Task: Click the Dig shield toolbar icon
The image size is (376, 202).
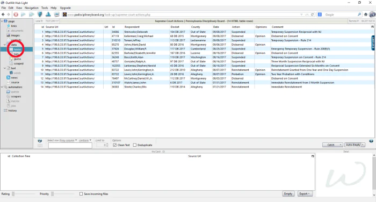Action: click(40, 15)
